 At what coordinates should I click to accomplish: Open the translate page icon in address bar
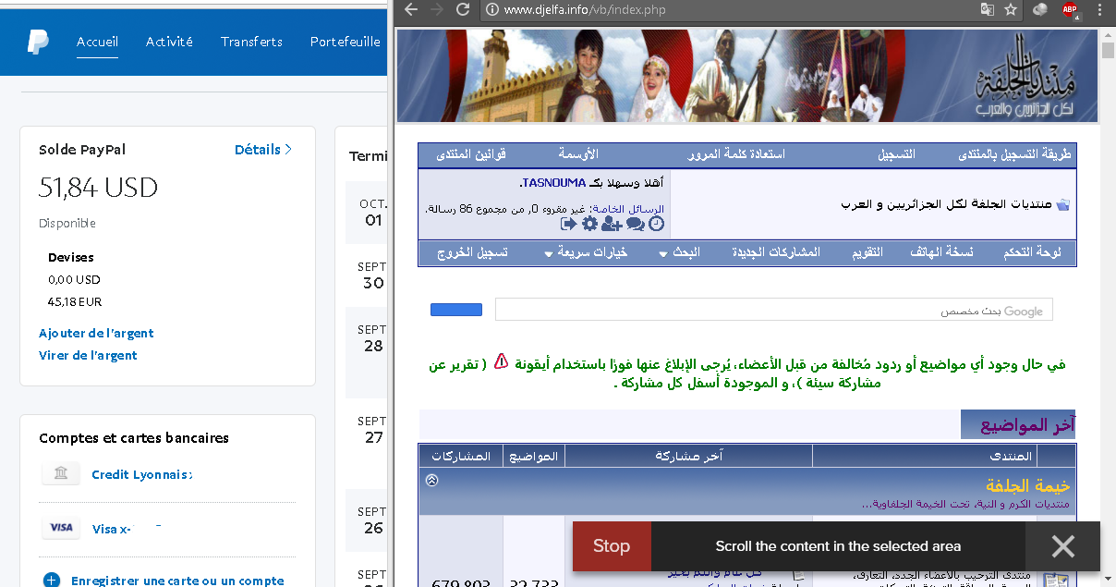point(988,10)
